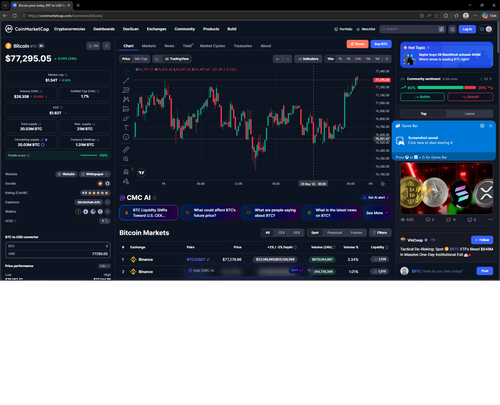This screenshot has width=500, height=405.
Task: Open the Treasuries tab
Action: 243,46
